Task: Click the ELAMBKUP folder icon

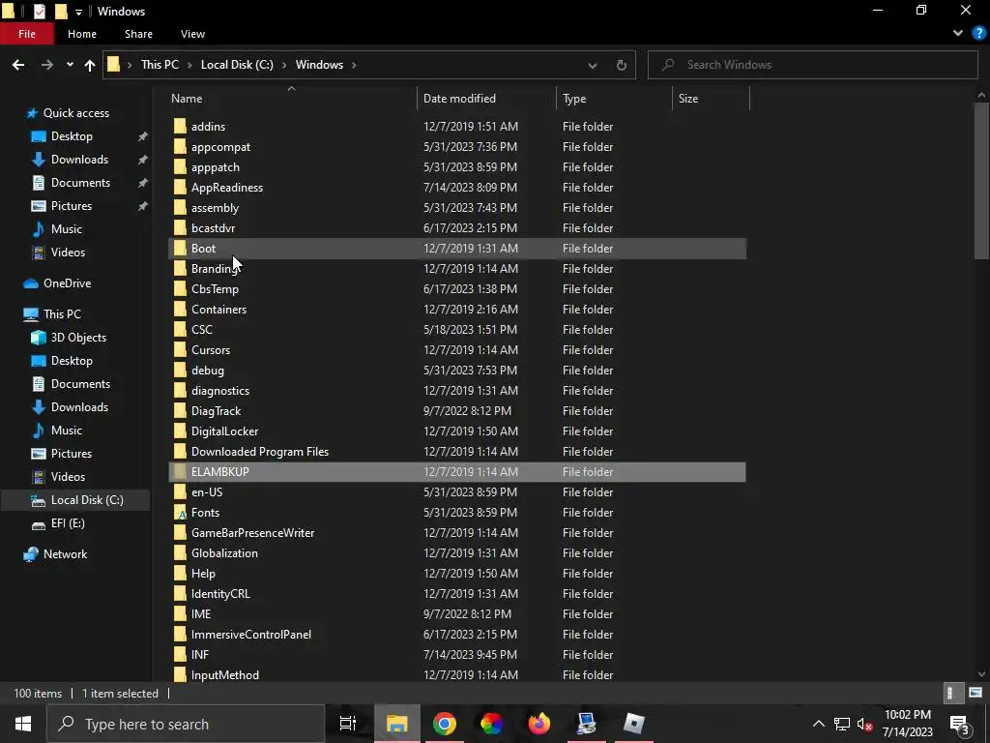Action: [180, 472]
